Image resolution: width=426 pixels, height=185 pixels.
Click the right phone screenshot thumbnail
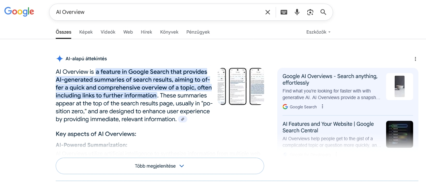coord(257,86)
